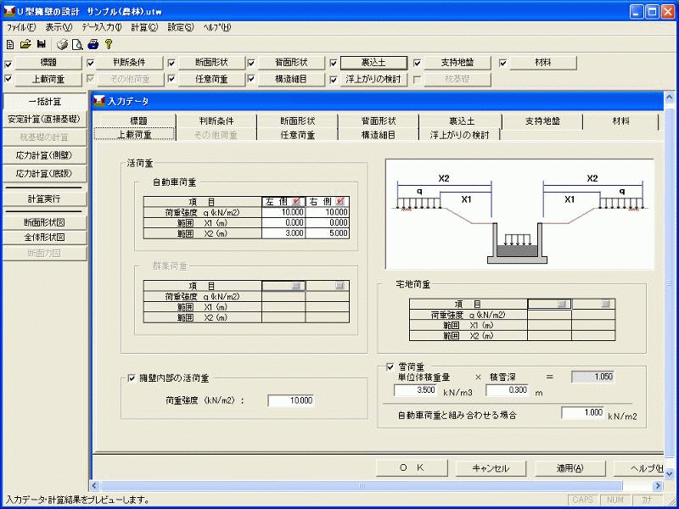Click the print icon on the toolbar
This screenshot has width=679, height=509.
coord(62,45)
